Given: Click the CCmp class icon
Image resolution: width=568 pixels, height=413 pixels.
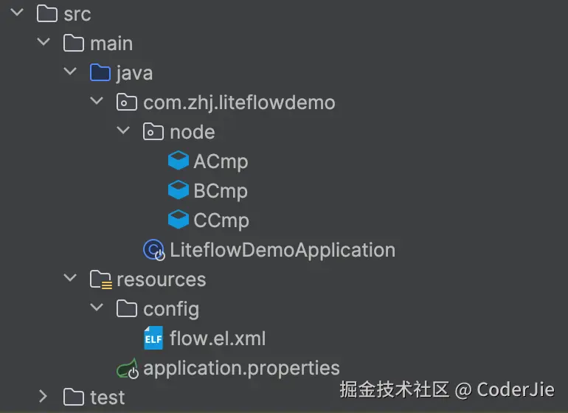Looking at the screenshot, I should coord(179,220).
